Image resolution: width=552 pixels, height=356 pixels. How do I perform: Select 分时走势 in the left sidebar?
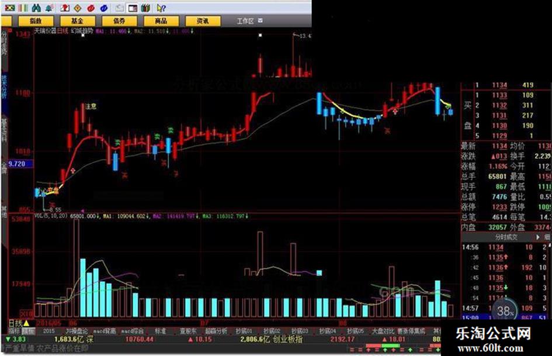click(4, 43)
